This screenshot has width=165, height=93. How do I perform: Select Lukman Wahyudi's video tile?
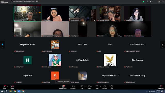click(x=82, y=14)
